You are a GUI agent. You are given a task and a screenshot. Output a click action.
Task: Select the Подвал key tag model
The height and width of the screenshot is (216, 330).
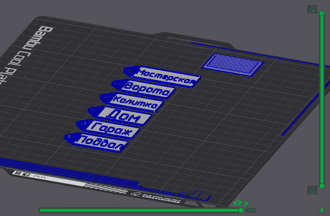pos(97,142)
